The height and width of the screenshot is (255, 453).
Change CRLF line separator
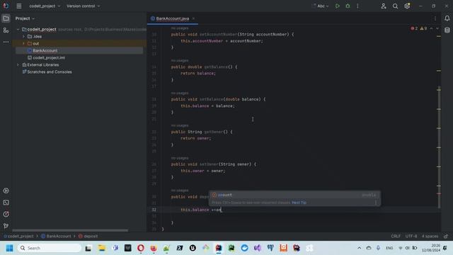[x=396, y=236]
